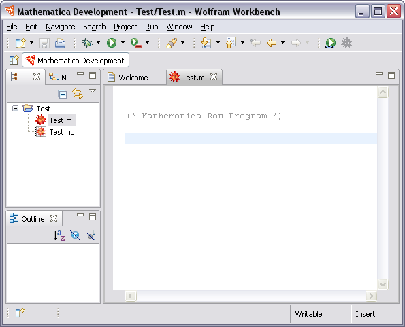
Task: Toggle the last filter icon in Outline toolbar
Action: pos(91,235)
